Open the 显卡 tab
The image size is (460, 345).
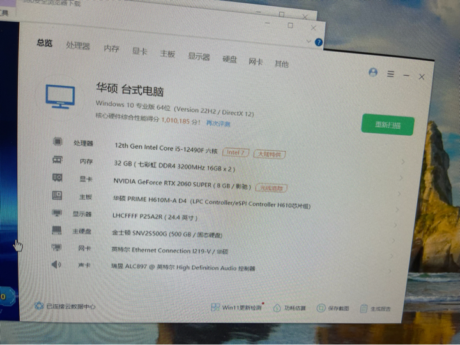pos(139,51)
